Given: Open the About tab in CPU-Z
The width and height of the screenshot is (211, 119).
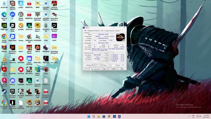Looking at the screenshot, I should coord(117,31).
